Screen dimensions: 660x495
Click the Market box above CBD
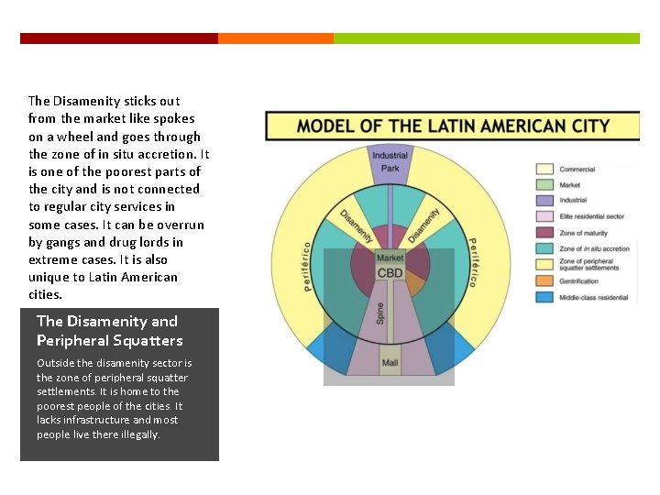[390, 258]
